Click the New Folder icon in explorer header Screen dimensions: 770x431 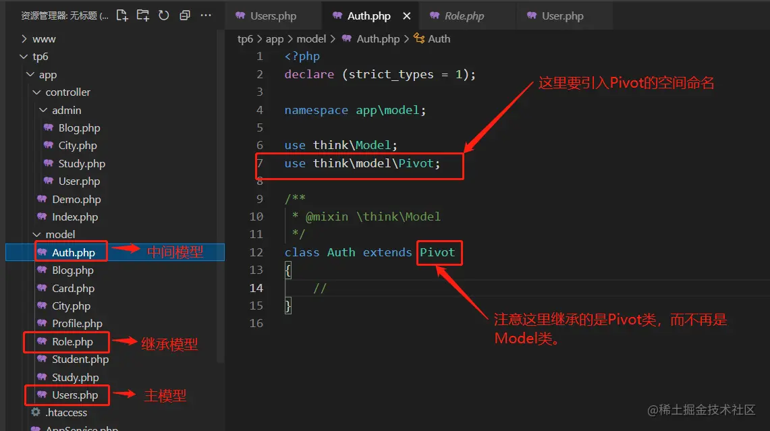(x=143, y=16)
